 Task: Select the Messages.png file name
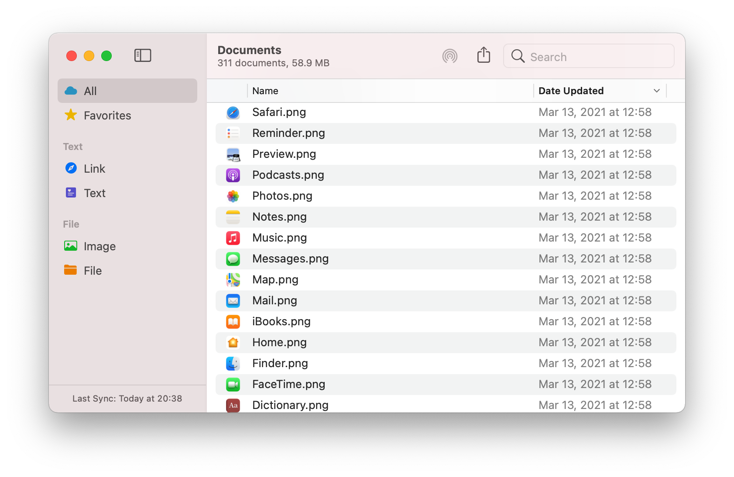coord(291,259)
